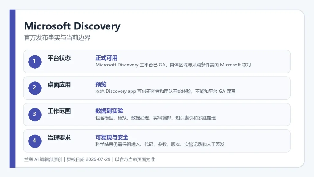Image resolution: width=314 pixels, height=177 pixels.
Task: Click the number 4 circle badge
Action: pyautogui.click(x=35, y=141)
